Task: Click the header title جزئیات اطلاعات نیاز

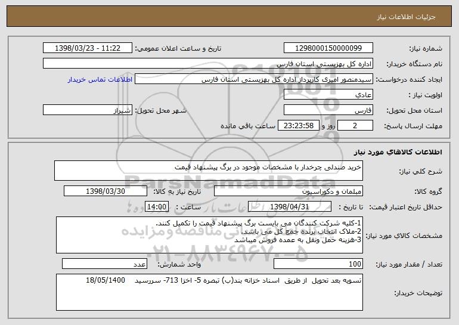Action: pos(406,17)
